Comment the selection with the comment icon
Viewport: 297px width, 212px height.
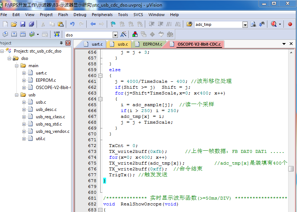point(169,24)
